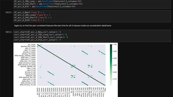Select the [821] cell prompt
The image size is (173, 97).
click(x=9, y=32)
